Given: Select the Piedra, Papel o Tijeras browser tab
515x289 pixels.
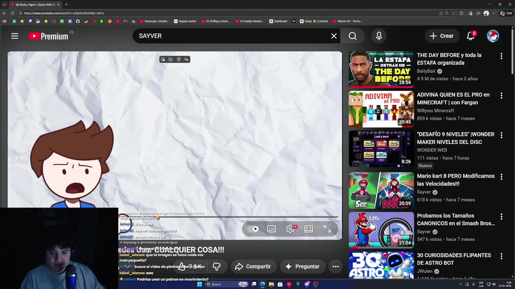Looking at the screenshot, I should coord(35,4).
